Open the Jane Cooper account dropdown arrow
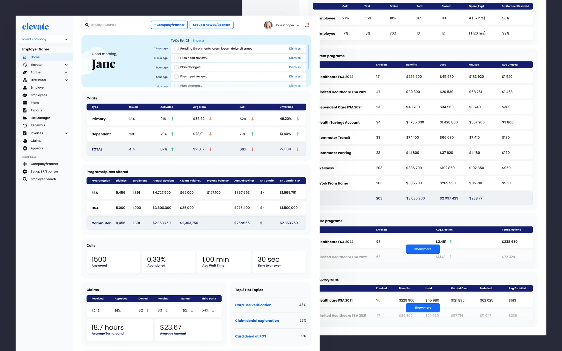Image resolution: width=562 pixels, height=351 pixels. click(298, 26)
